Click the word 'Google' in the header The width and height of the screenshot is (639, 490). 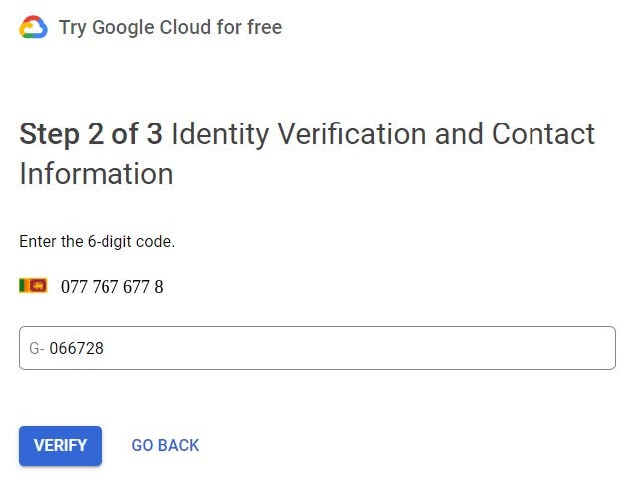pos(122,28)
